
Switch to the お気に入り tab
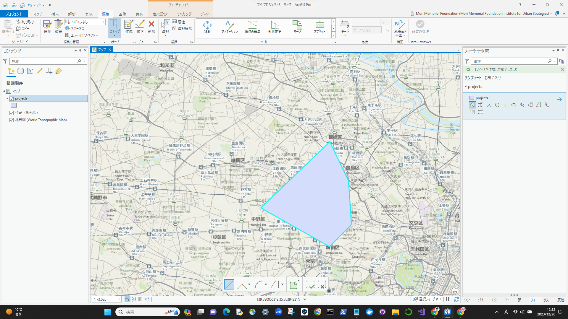tap(493, 78)
